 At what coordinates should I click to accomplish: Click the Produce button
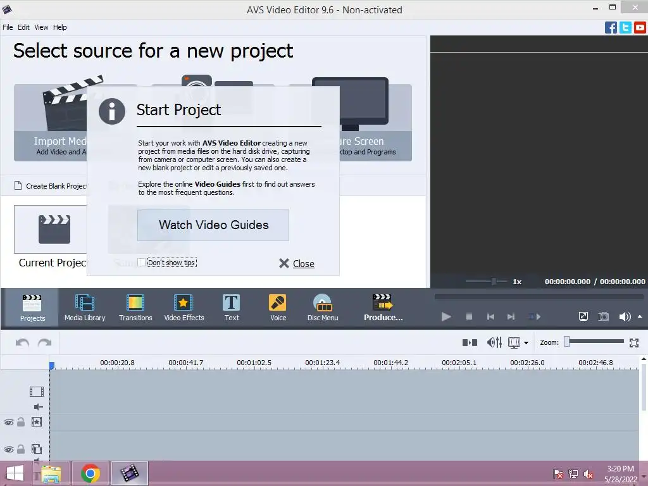tap(383, 308)
